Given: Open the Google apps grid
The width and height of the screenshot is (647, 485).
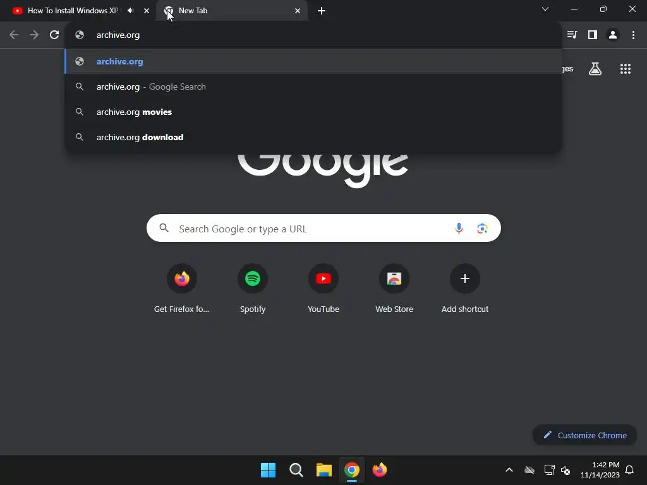Looking at the screenshot, I should [625, 69].
